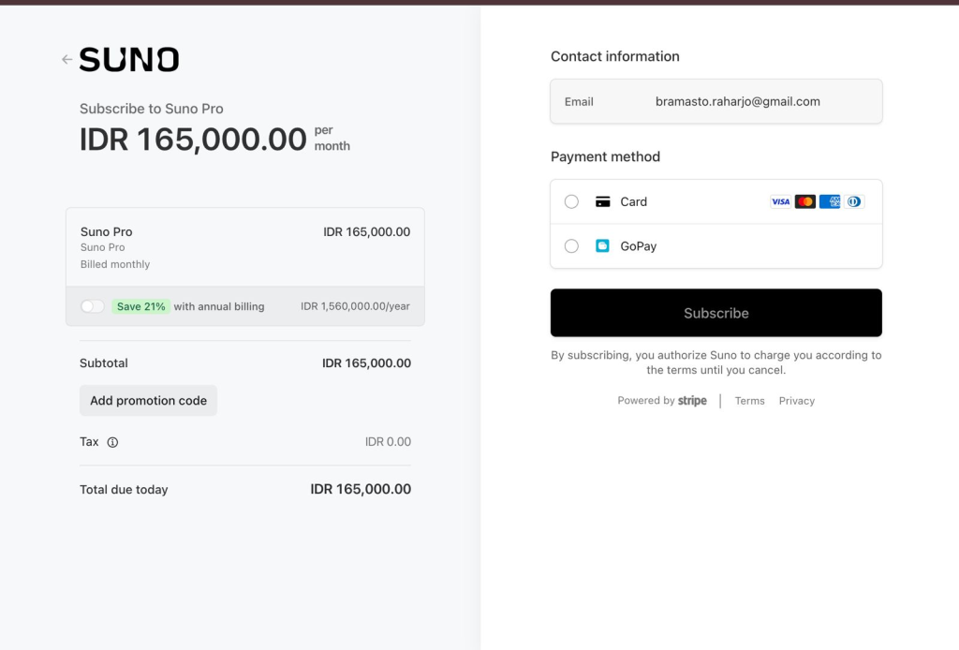Click the credit card icon
The height and width of the screenshot is (650, 959).
click(603, 201)
